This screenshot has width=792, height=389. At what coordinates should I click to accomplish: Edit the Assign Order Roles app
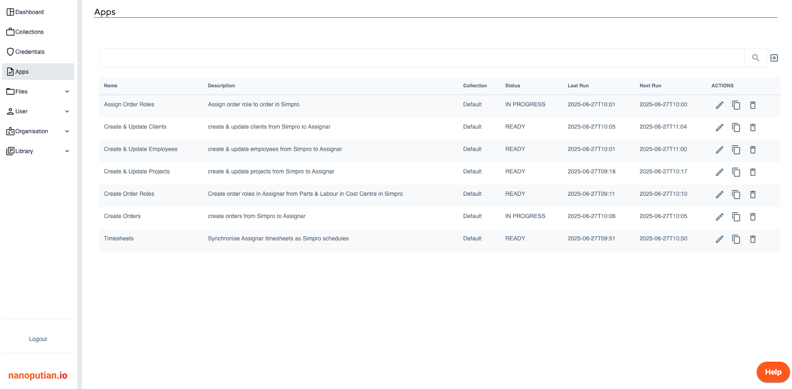pyautogui.click(x=719, y=105)
